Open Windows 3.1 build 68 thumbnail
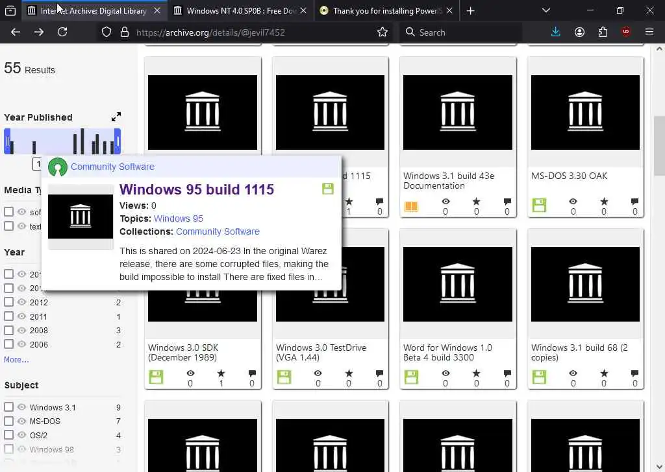 (585, 284)
